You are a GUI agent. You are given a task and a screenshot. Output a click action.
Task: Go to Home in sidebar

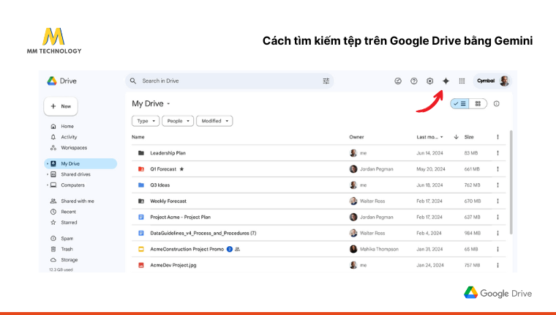pos(67,126)
